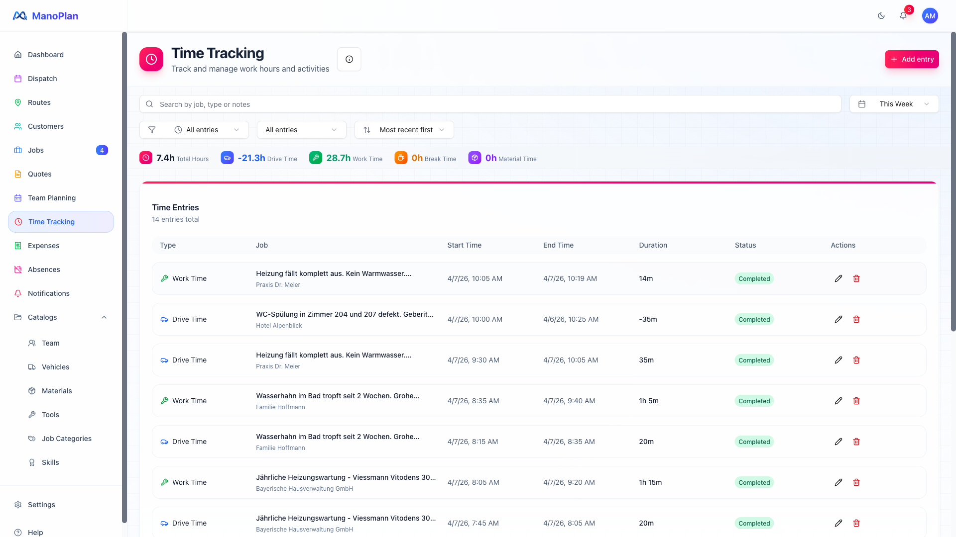Click the info icon beside Time Tracking
Screen dimensions: 956x537
point(349,59)
